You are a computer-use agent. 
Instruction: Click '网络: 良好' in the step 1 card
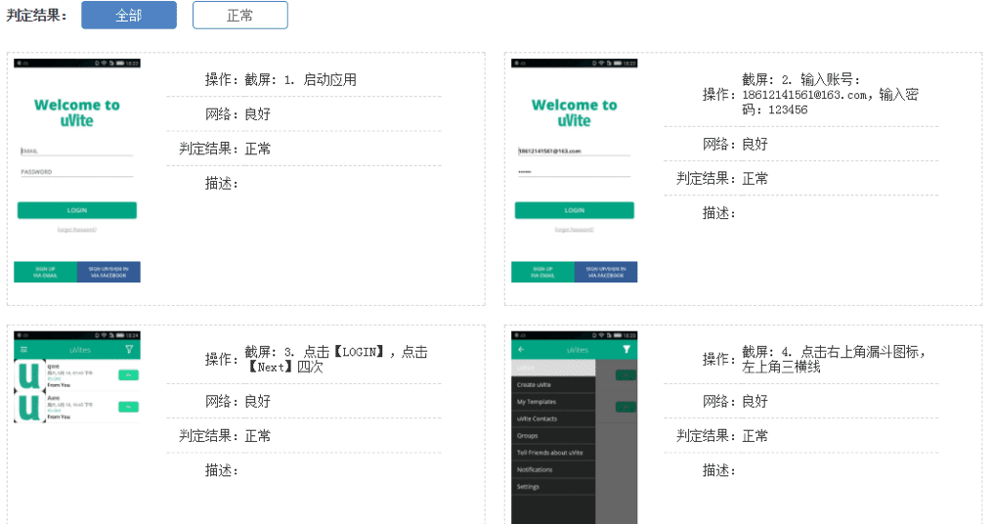pos(237,114)
